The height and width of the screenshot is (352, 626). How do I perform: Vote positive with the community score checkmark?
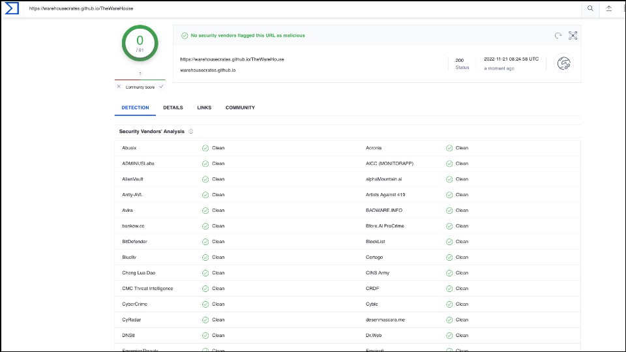point(161,87)
